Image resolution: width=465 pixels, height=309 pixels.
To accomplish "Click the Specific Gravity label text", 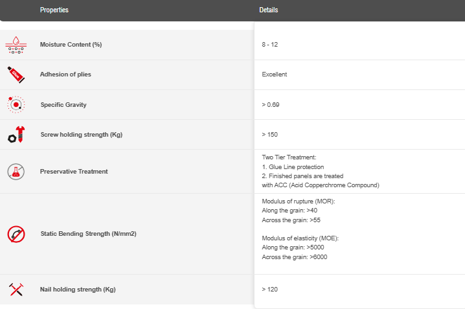I will [x=63, y=105].
